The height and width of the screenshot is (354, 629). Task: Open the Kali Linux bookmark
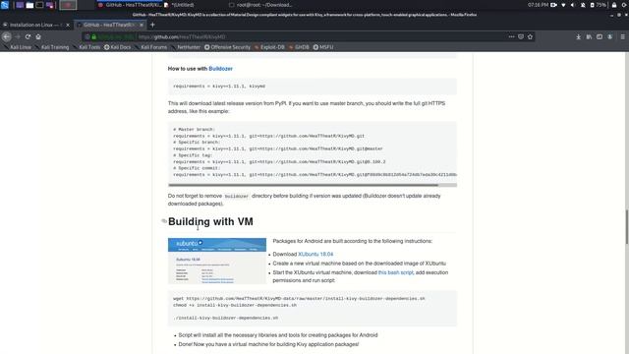pyautogui.click(x=18, y=47)
